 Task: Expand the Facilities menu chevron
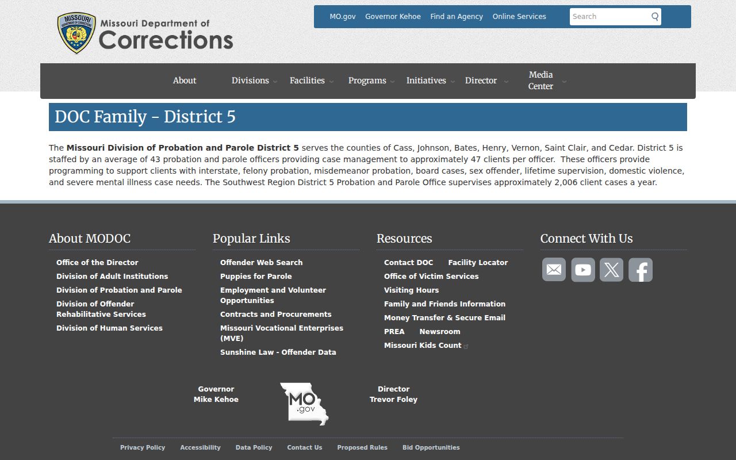(x=331, y=82)
